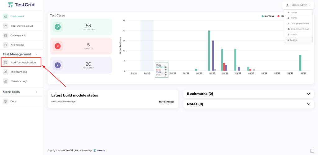Click the red fail bar for 06/08
Screen dimensions: 318x155
click(224, 67)
